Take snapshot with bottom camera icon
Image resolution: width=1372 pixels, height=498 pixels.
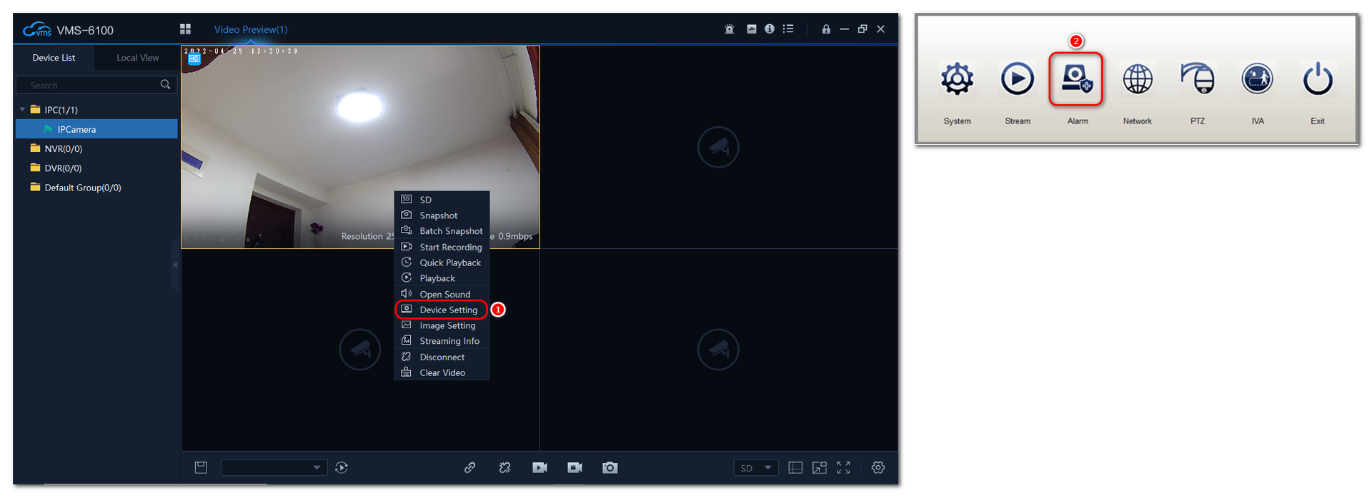[610, 468]
